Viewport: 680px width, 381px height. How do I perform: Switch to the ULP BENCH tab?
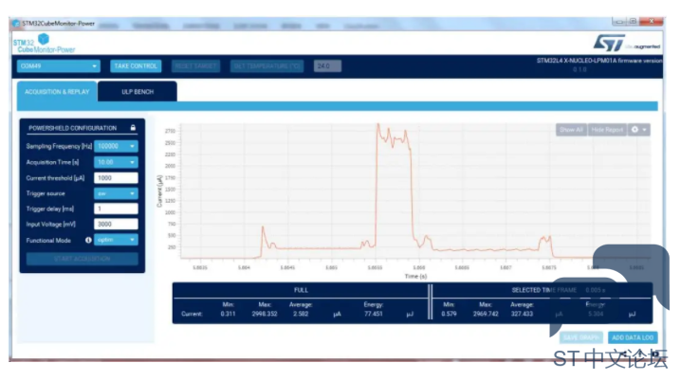click(x=138, y=92)
